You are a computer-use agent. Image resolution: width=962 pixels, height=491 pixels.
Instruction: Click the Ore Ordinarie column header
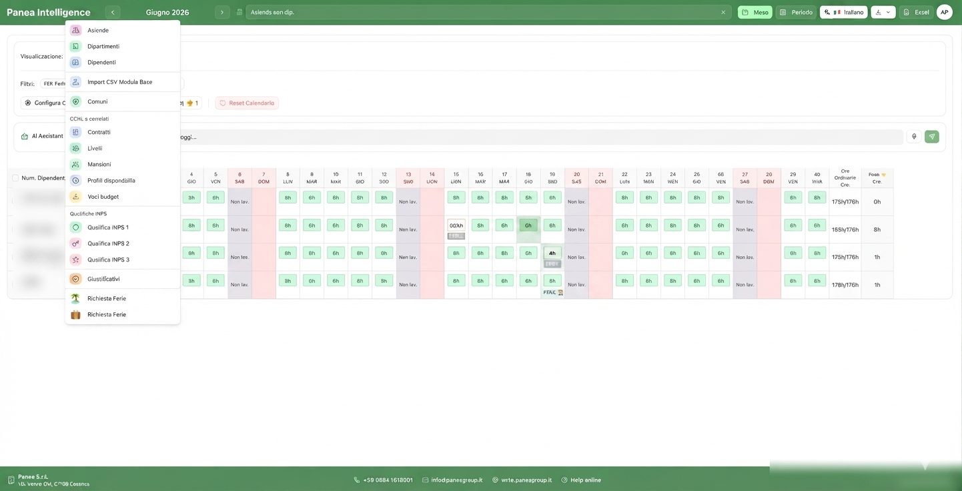(x=845, y=177)
